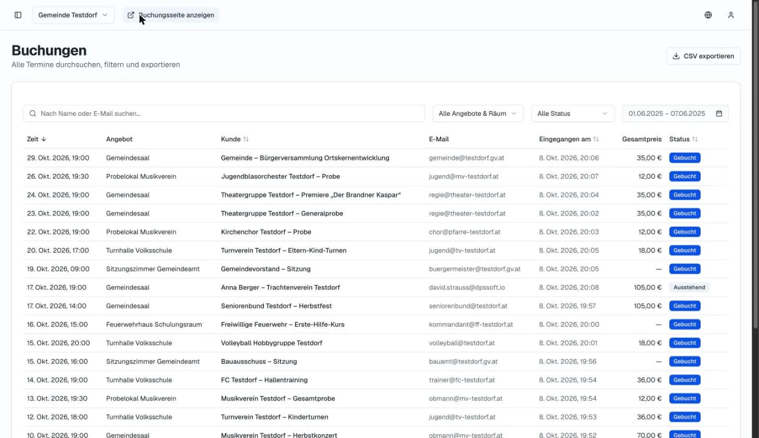Sort by Status column arrows

coord(695,139)
